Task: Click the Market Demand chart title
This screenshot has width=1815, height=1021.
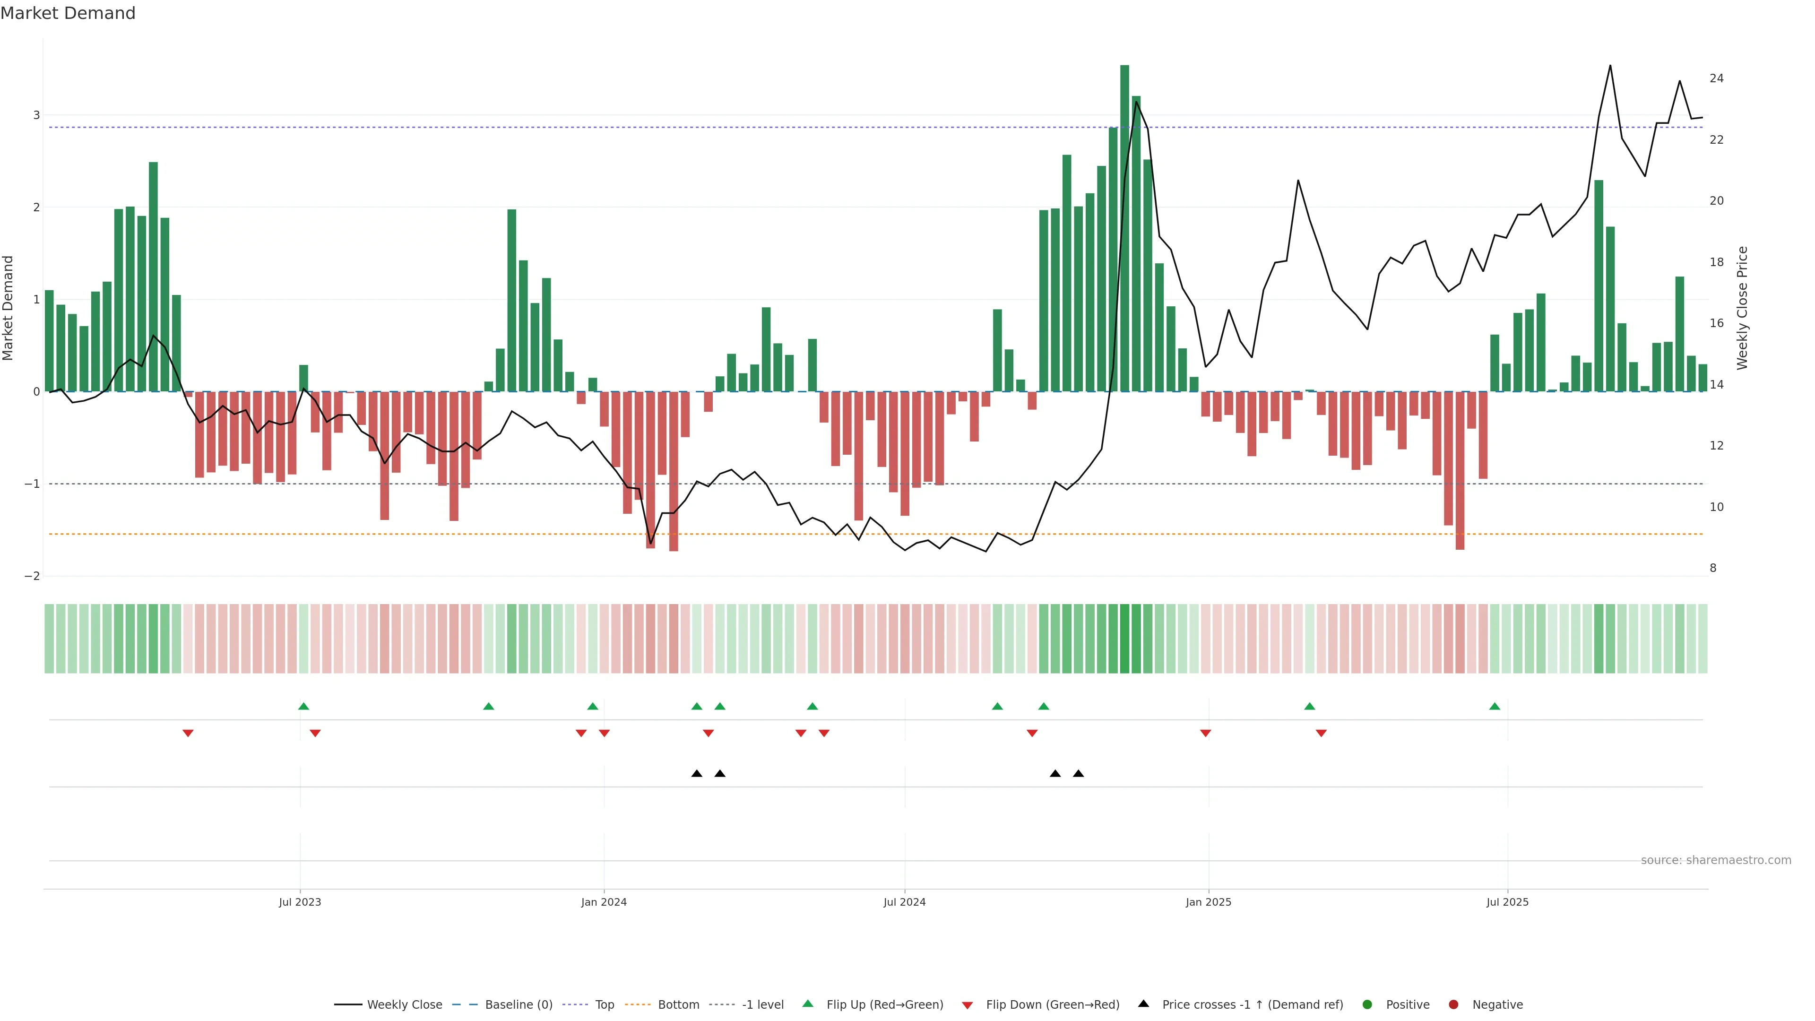Action: point(68,13)
